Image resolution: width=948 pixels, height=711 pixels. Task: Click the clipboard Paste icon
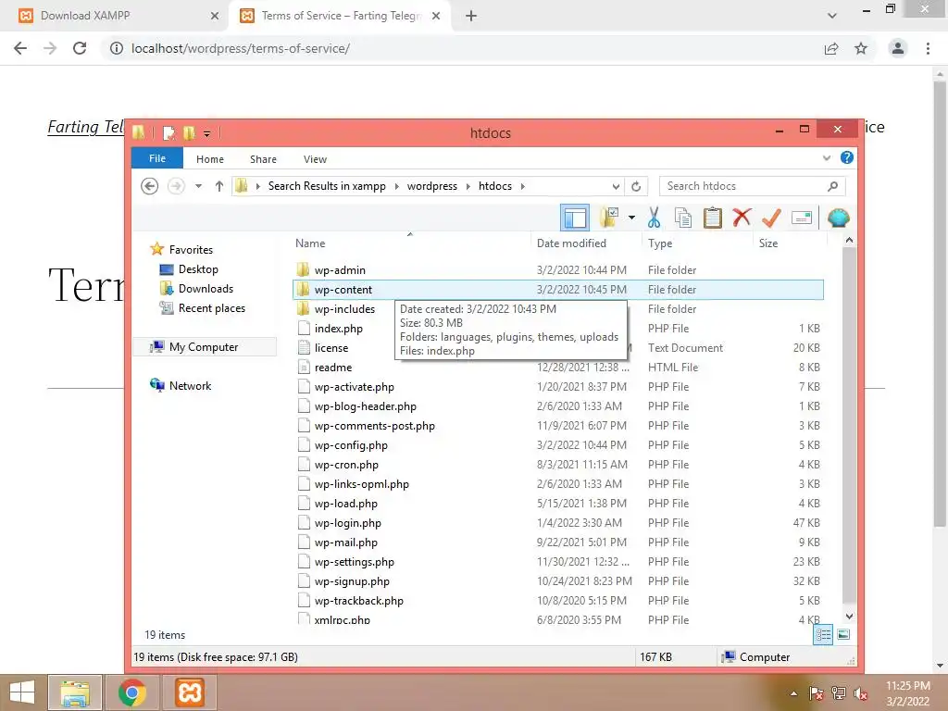point(713,218)
